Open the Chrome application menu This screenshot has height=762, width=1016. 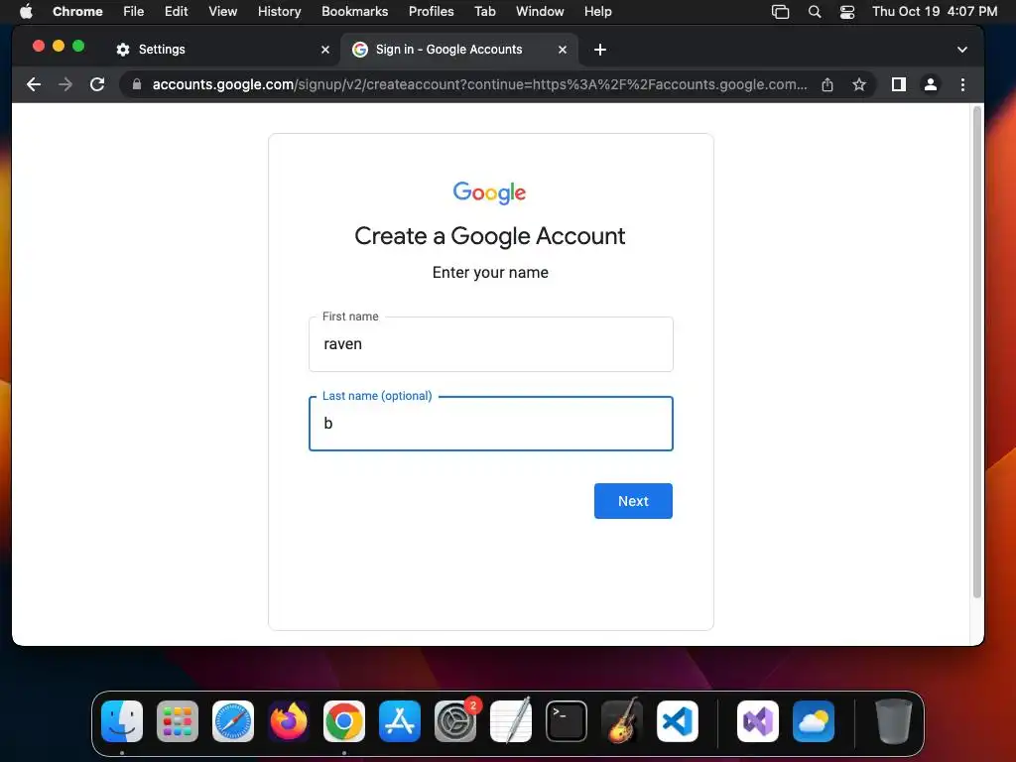point(77,12)
